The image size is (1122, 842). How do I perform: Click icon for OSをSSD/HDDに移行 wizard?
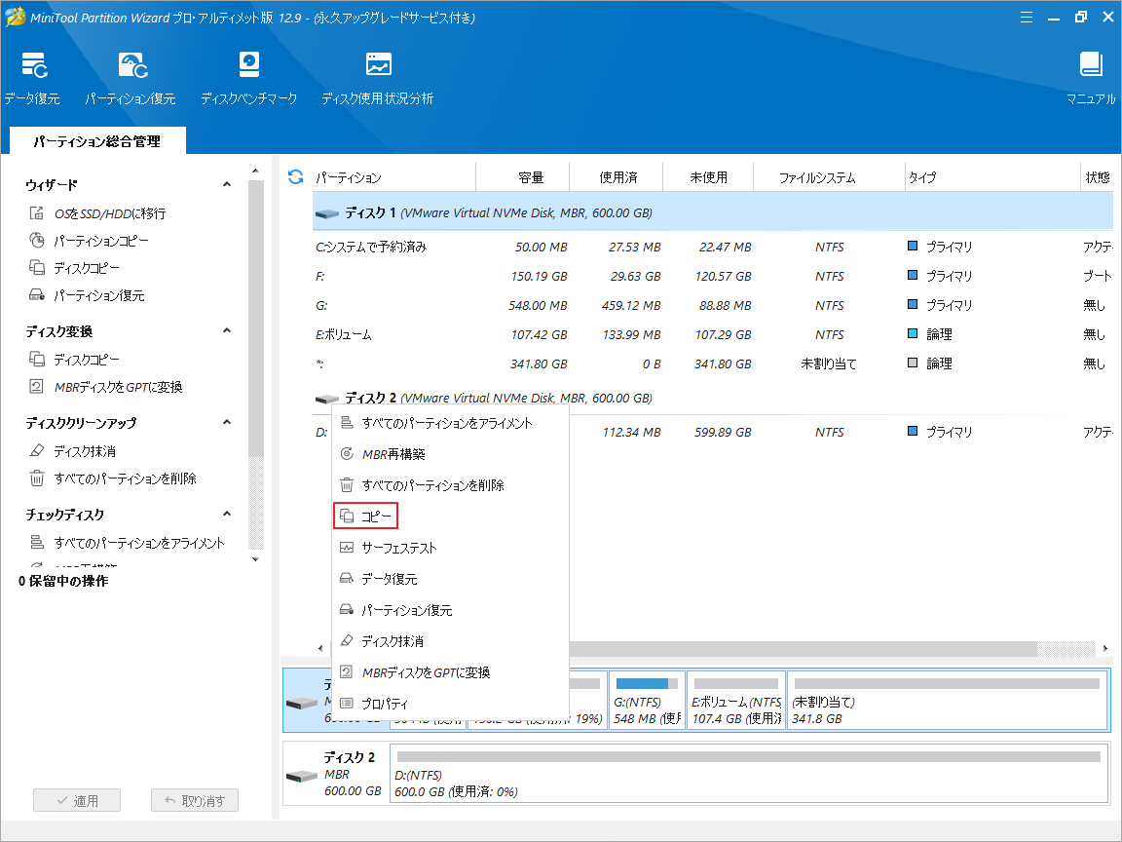click(x=36, y=213)
